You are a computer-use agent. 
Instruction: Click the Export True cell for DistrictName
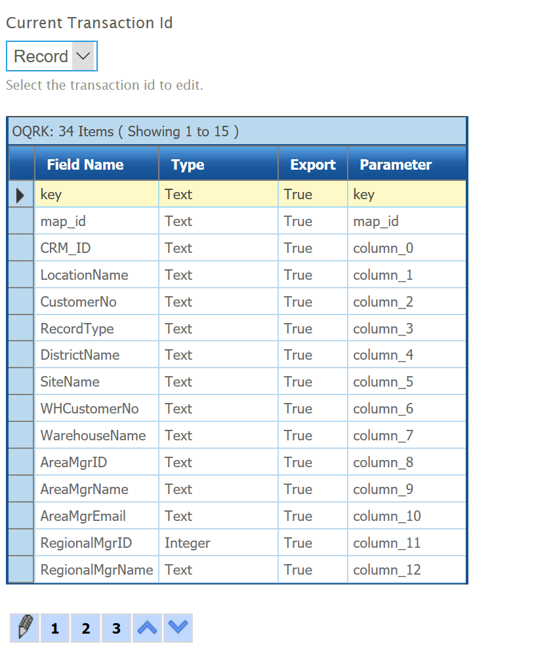[x=312, y=355]
